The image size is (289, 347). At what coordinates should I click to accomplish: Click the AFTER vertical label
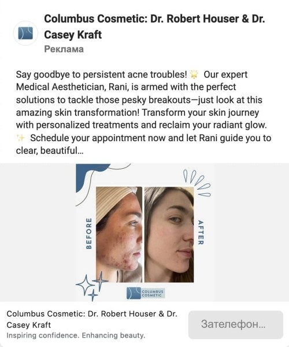click(201, 232)
